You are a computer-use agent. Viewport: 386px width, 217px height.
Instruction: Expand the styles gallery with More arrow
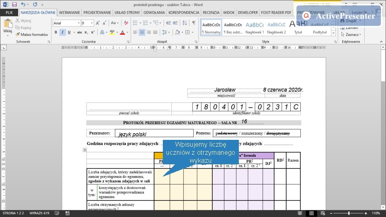[333, 33]
